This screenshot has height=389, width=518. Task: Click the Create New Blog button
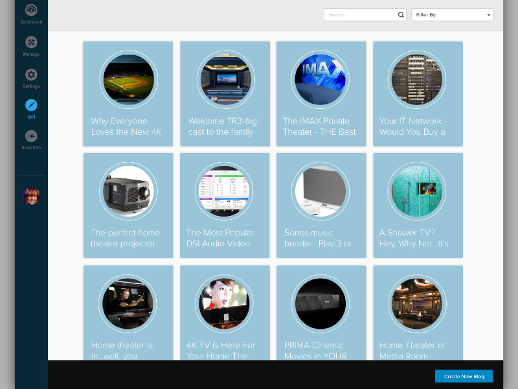pyautogui.click(x=464, y=376)
